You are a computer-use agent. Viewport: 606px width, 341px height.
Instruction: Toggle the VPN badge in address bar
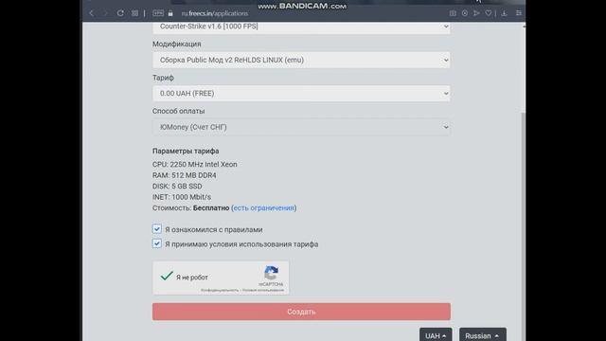click(x=158, y=13)
